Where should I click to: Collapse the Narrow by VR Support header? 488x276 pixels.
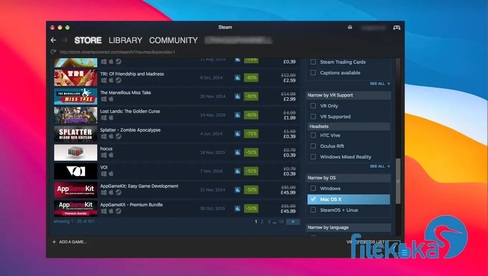point(348,95)
